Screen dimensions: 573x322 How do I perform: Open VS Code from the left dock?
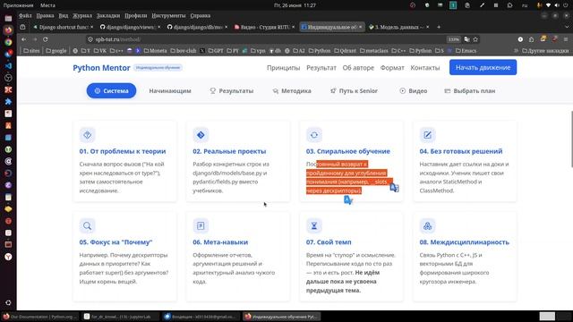point(8,65)
